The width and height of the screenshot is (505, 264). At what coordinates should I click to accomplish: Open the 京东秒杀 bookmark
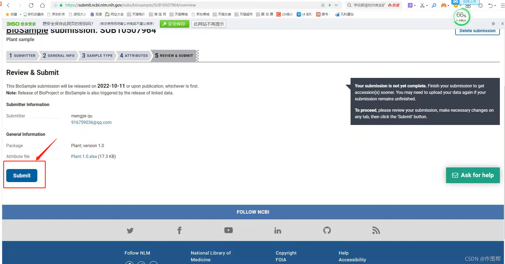(x=56, y=14)
